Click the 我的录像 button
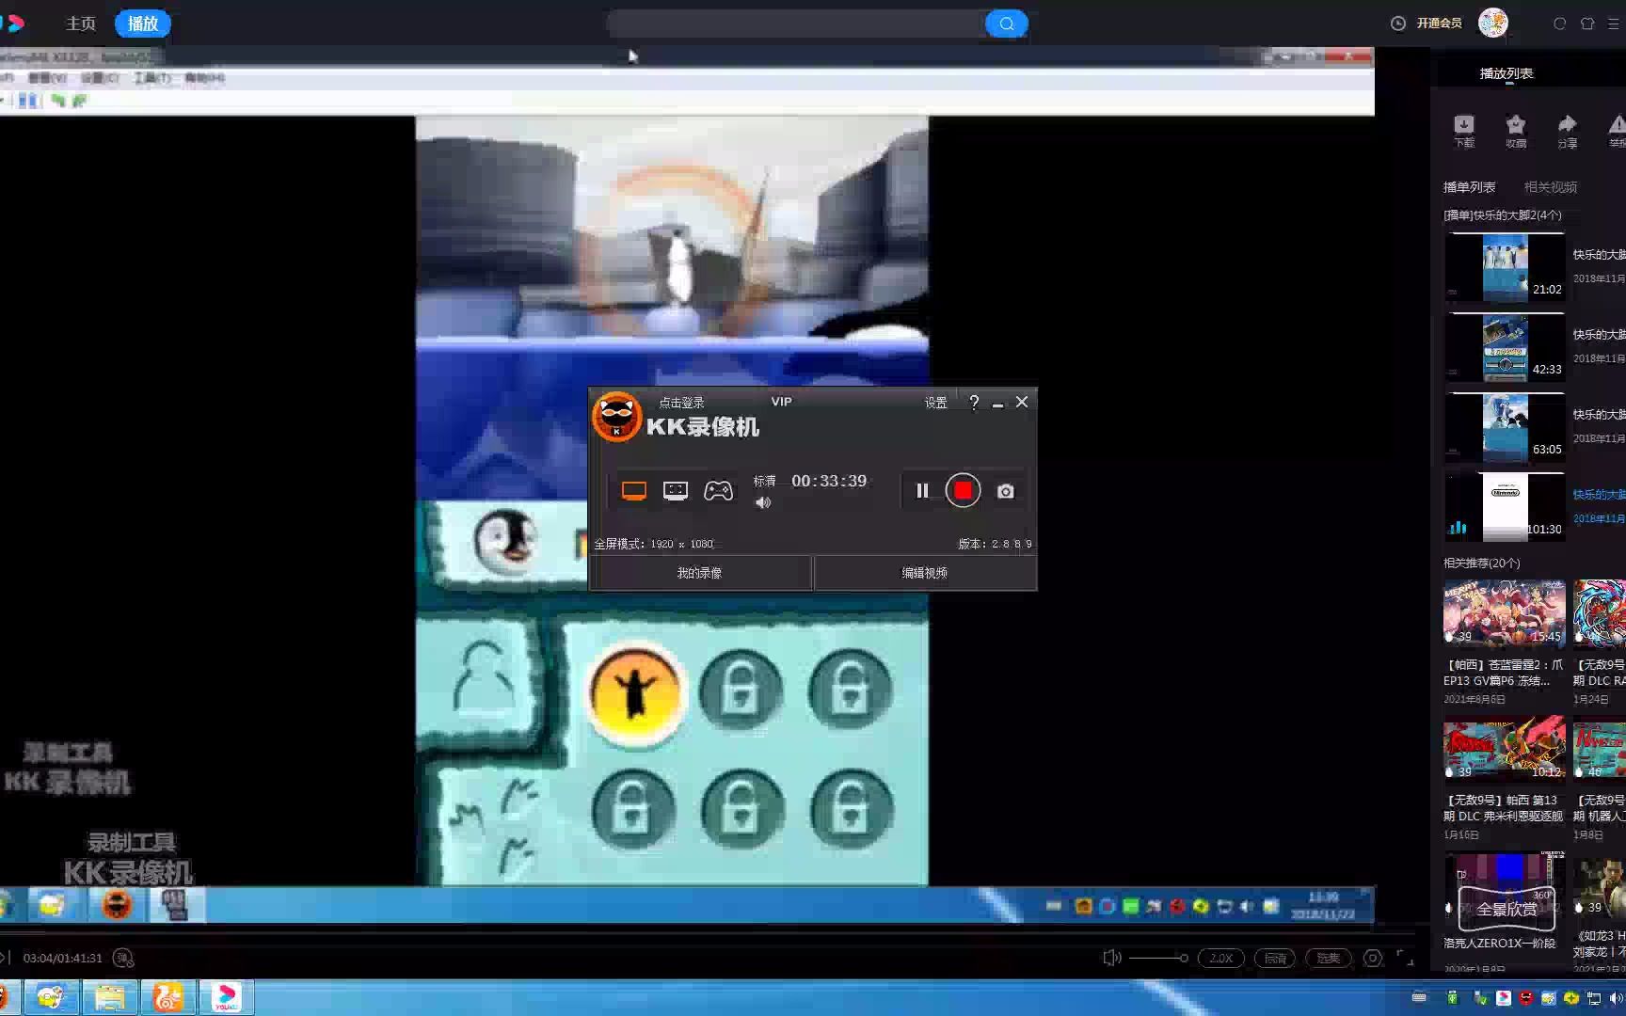Screen dimensions: 1626x1016 [700, 573]
